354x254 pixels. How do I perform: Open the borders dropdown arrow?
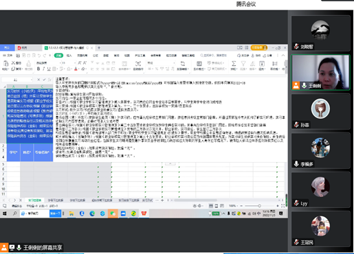click(x=57, y=69)
